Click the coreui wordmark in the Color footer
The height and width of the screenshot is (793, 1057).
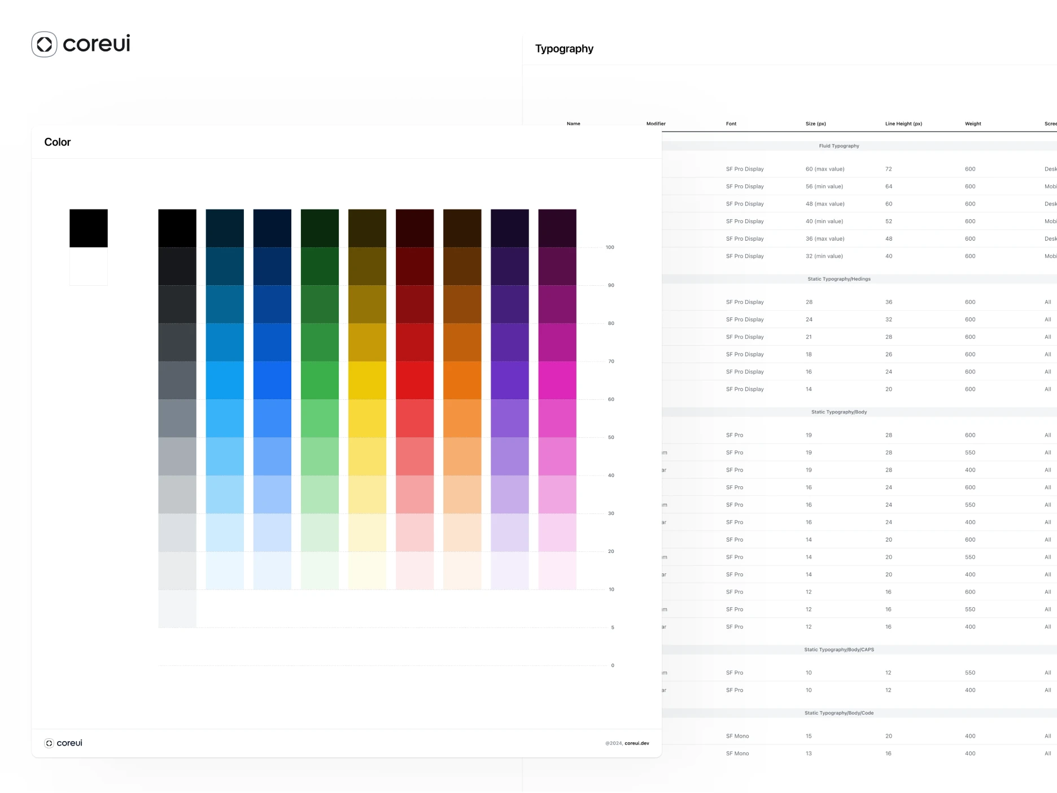pos(69,743)
